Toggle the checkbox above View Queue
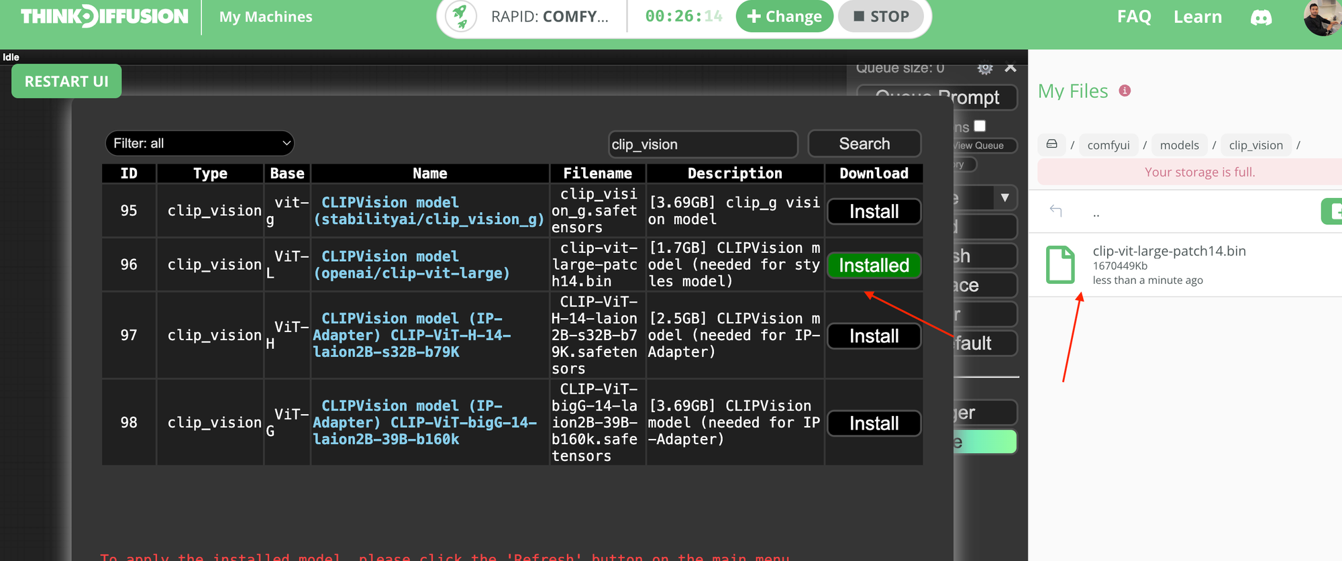The width and height of the screenshot is (1342, 561). [x=980, y=125]
